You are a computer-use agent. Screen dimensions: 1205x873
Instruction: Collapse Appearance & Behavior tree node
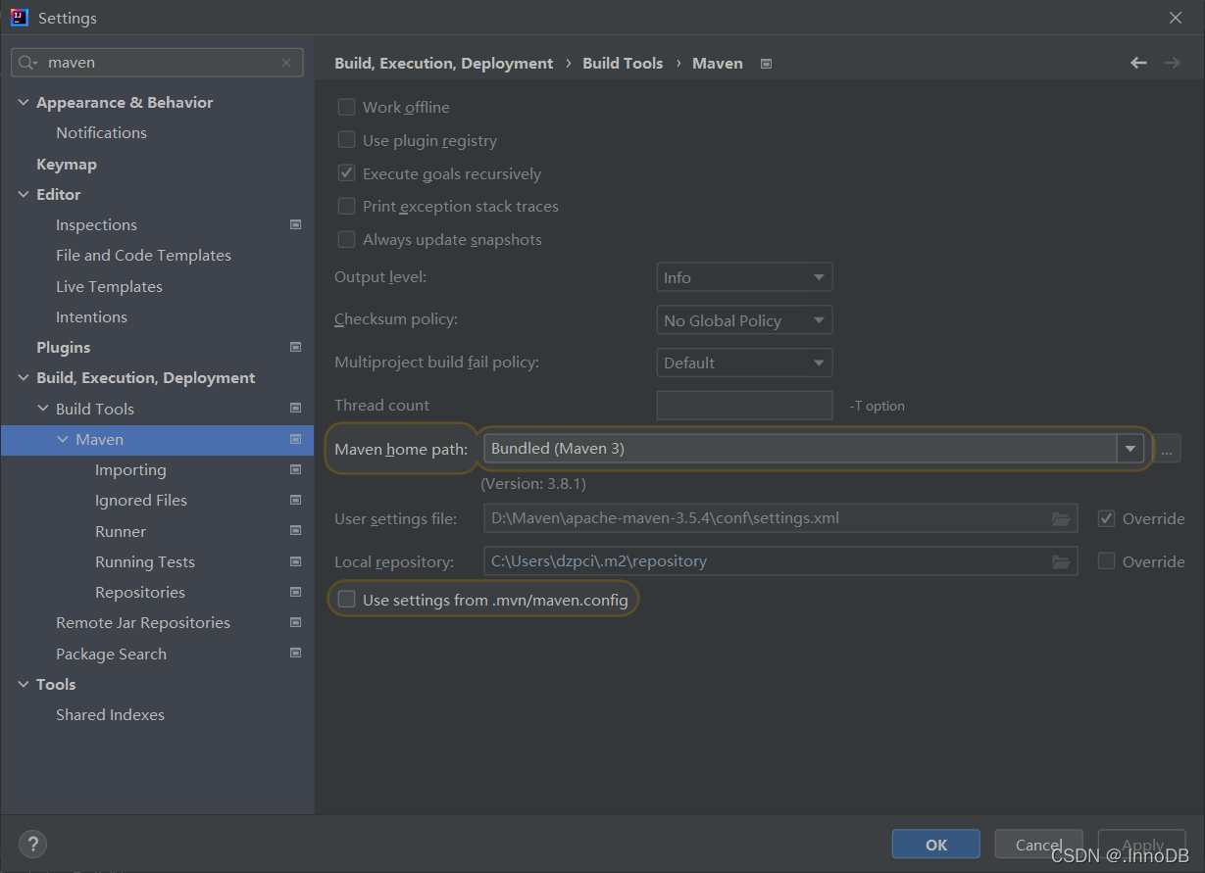[x=24, y=102]
